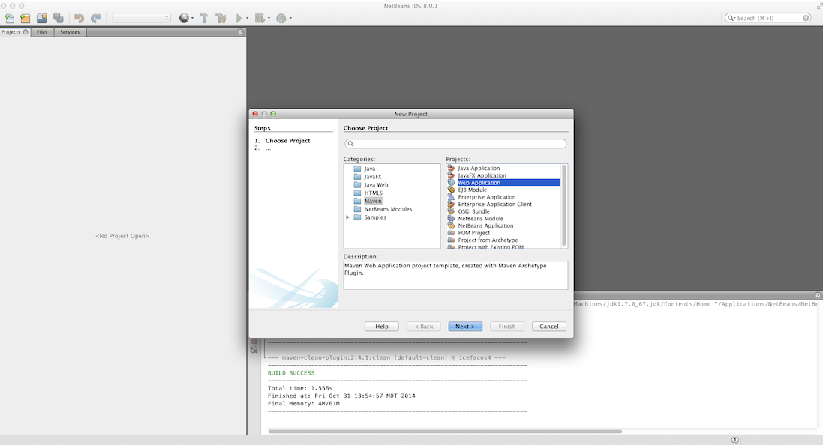The image size is (823, 445).
Task: Expand the Samples category tree node
Action: point(348,217)
